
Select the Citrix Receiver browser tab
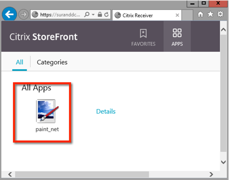click(x=147, y=15)
